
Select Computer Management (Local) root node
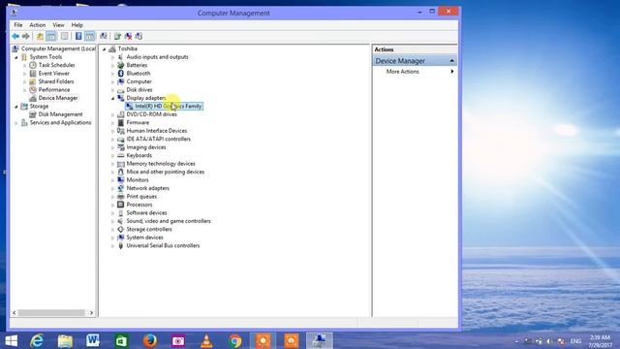tap(58, 48)
